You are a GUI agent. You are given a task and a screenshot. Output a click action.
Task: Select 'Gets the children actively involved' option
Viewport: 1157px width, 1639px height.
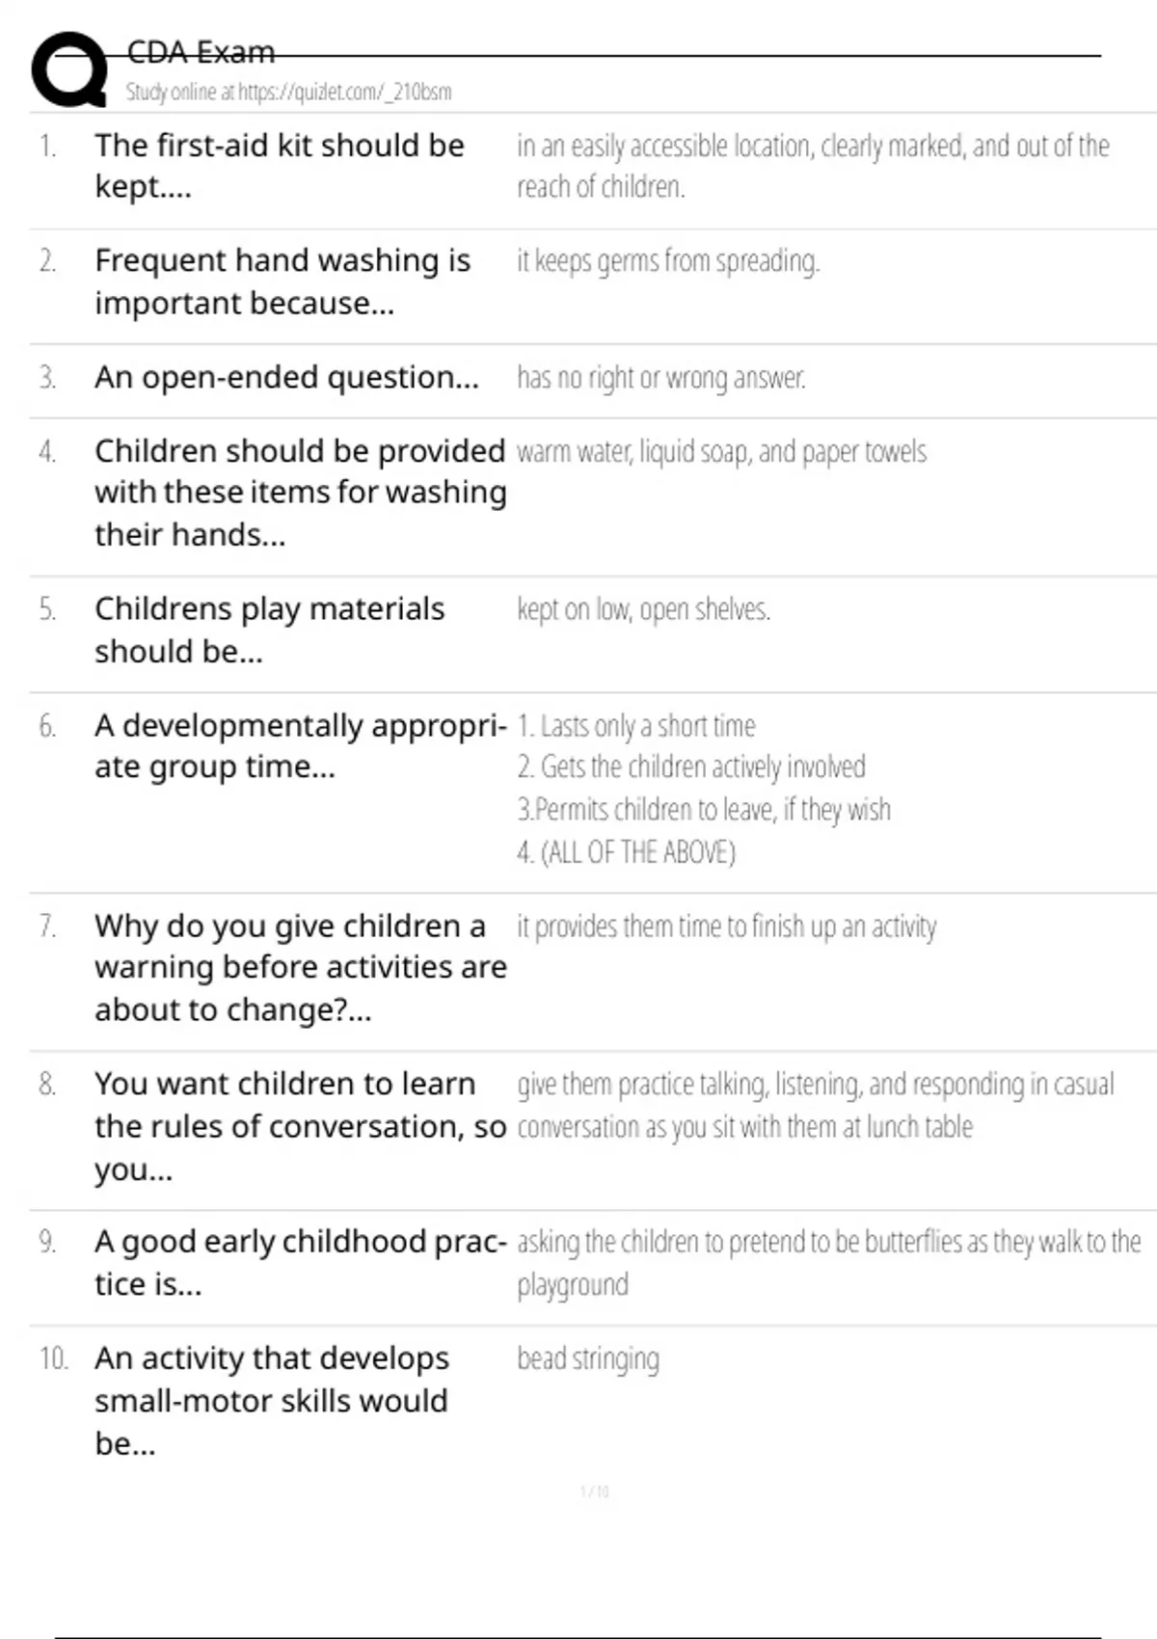pos(691,767)
